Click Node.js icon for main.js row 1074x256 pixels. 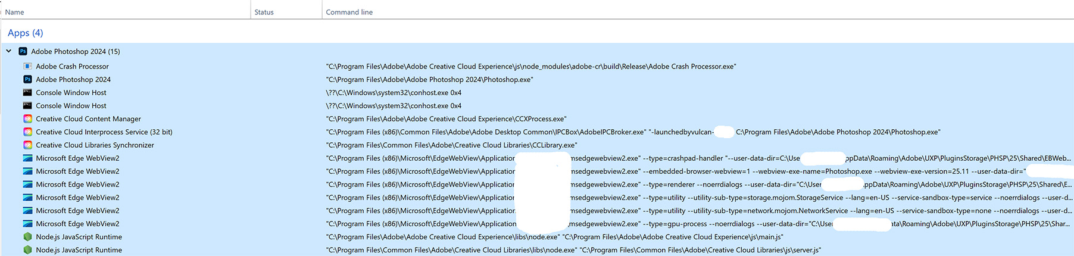(x=27, y=236)
